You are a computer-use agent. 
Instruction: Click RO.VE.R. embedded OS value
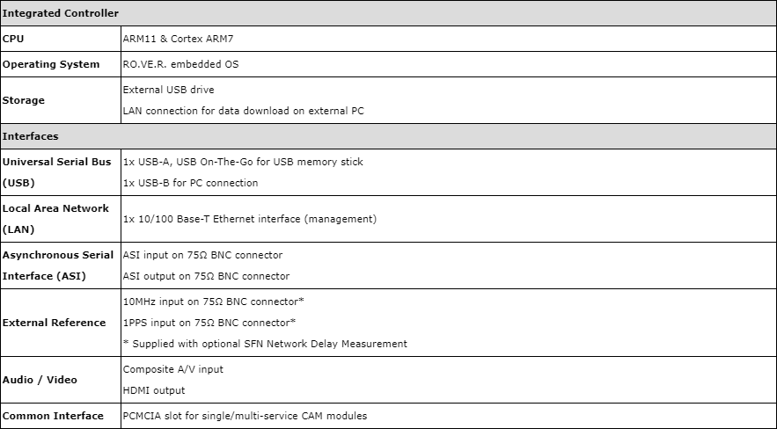coord(180,64)
